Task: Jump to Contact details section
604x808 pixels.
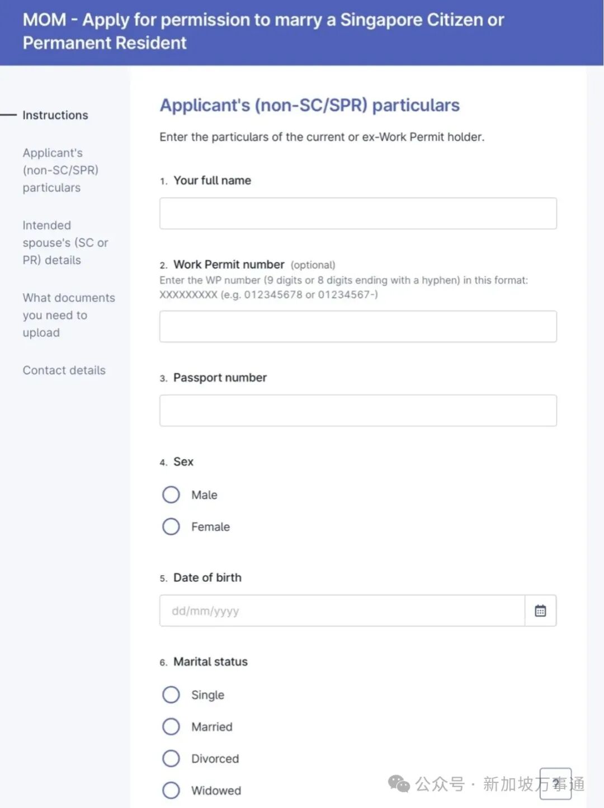Action: click(x=64, y=370)
